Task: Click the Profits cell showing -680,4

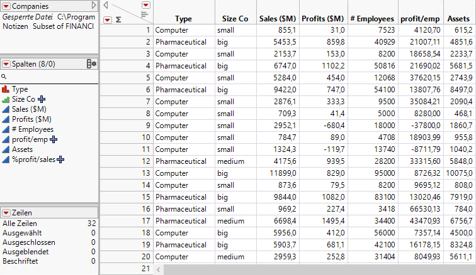Action: click(324, 126)
